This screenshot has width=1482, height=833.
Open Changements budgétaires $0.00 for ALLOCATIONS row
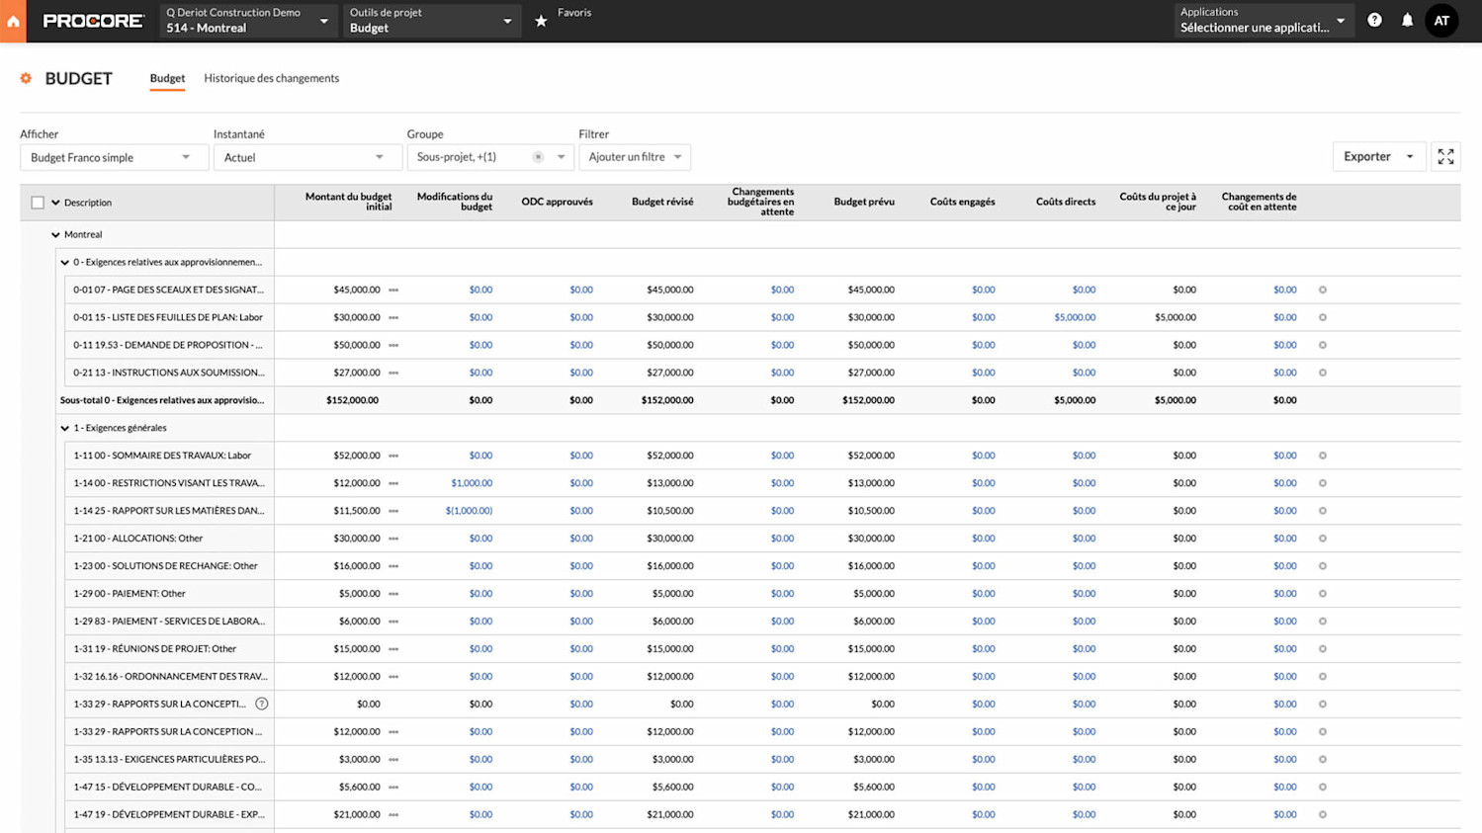click(x=782, y=539)
